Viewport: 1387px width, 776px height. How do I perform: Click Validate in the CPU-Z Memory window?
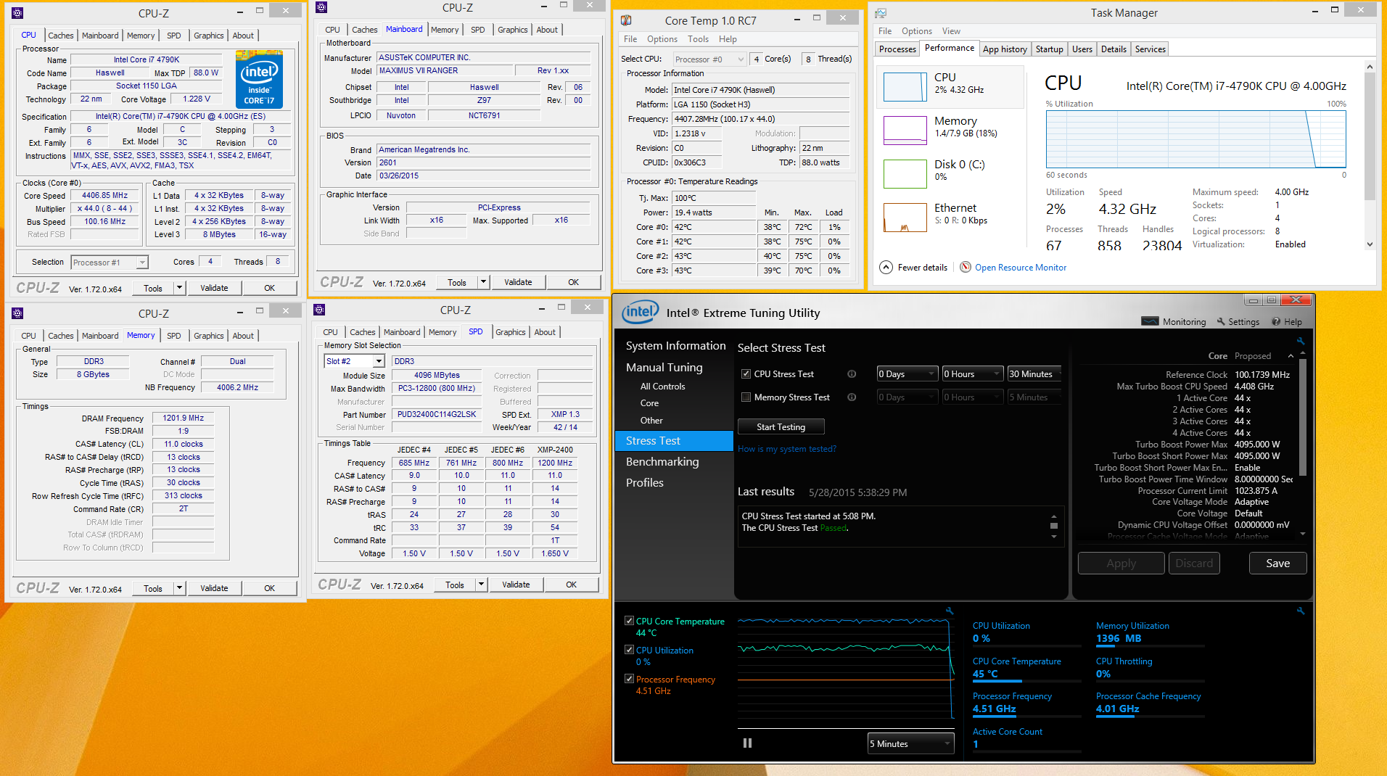(214, 588)
